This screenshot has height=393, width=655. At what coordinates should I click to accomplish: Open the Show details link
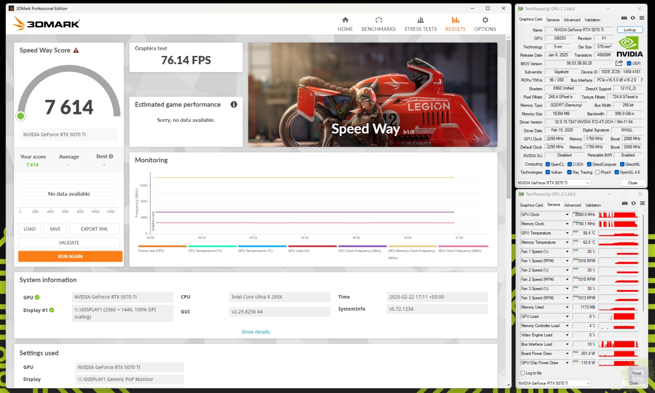[x=255, y=332]
